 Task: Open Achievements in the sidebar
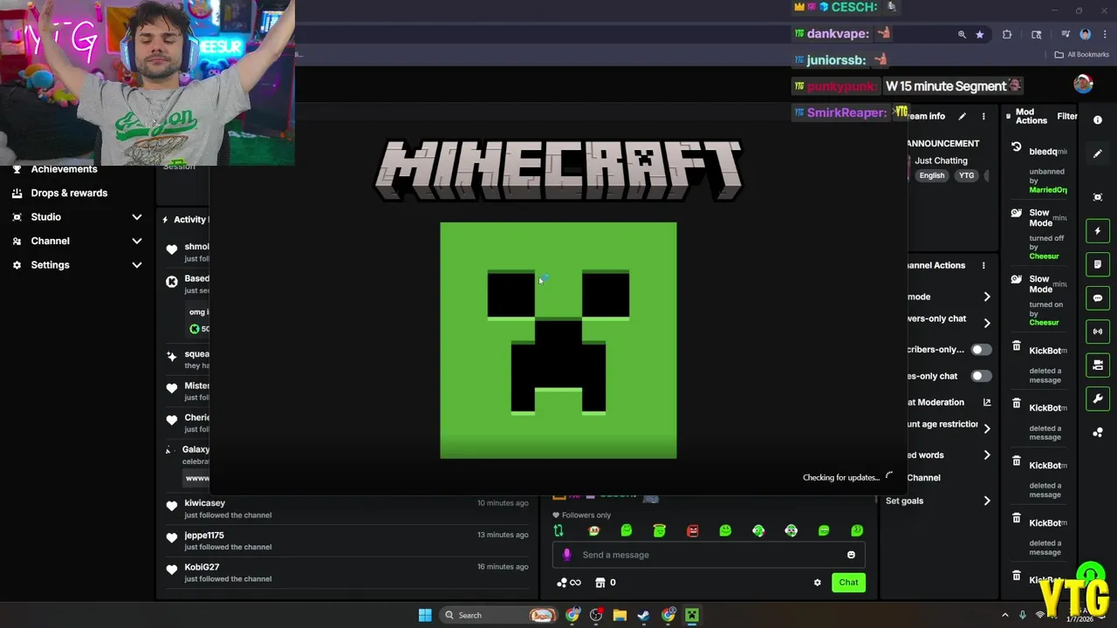pos(64,169)
